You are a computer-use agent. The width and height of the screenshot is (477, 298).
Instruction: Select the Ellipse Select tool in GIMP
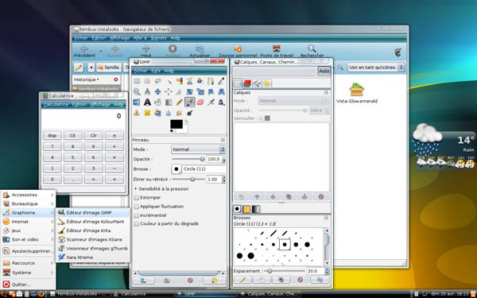147,81
